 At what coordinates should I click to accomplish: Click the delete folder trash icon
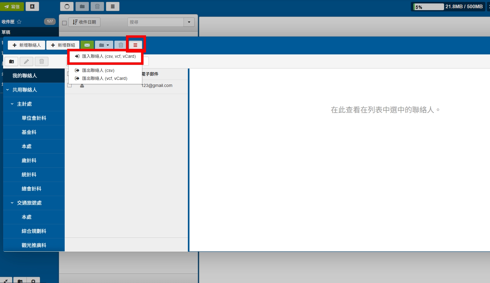(42, 61)
